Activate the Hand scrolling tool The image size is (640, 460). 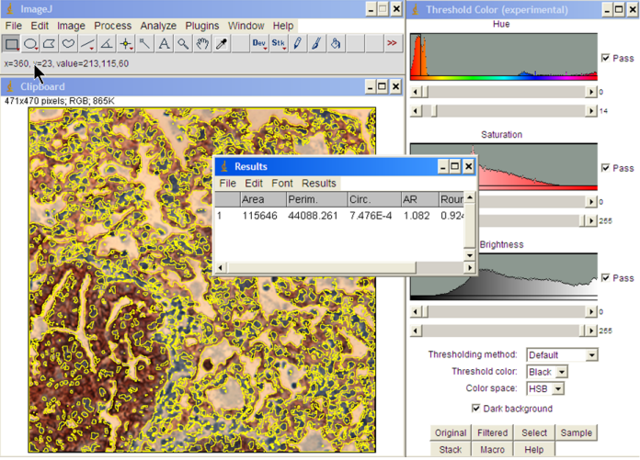click(202, 43)
